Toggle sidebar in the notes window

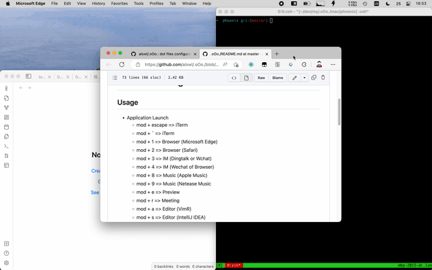[x=28, y=76]
